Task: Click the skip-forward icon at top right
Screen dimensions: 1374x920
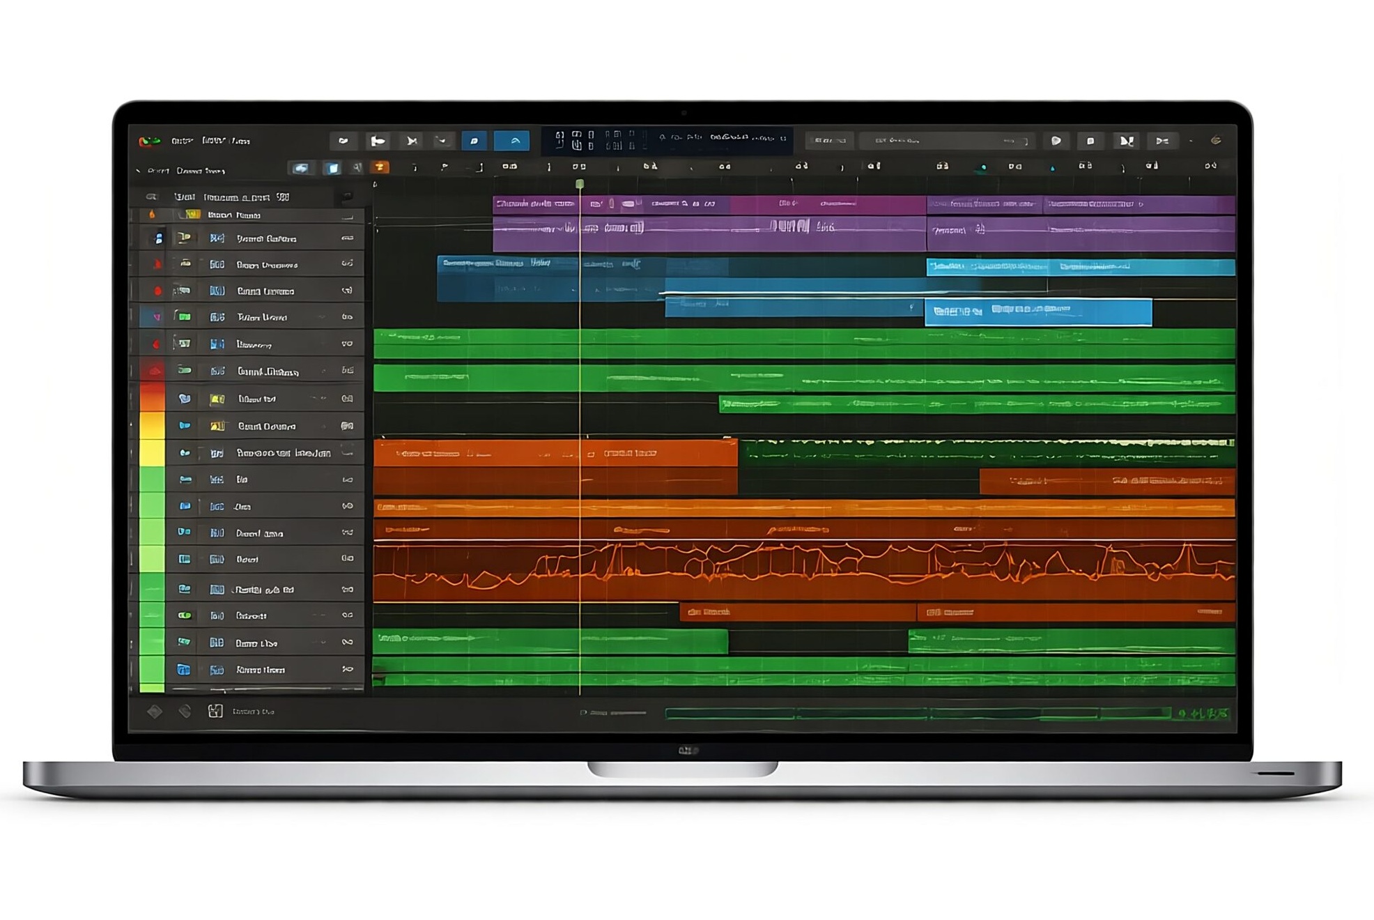Action: click(x=1125, y=141)
